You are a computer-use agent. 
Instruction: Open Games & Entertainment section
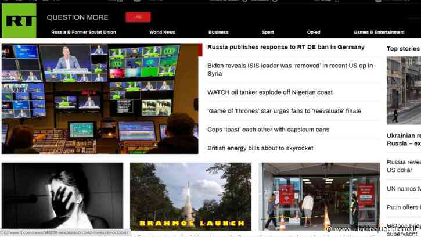[379, 33]
